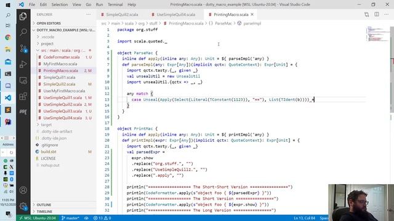Open Explorer panel More Actions ellipsis
The height and width of the screenshot is (221, 394).
(89, 15)
